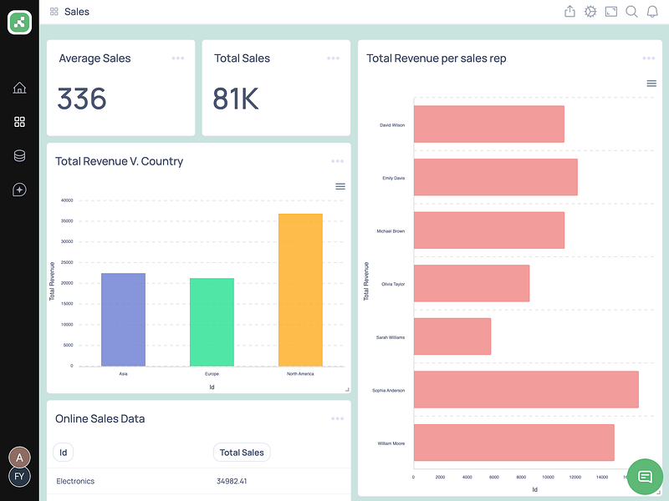Click the Total Revenue per sales rep title
669x501 pixels.
(436, 58)
